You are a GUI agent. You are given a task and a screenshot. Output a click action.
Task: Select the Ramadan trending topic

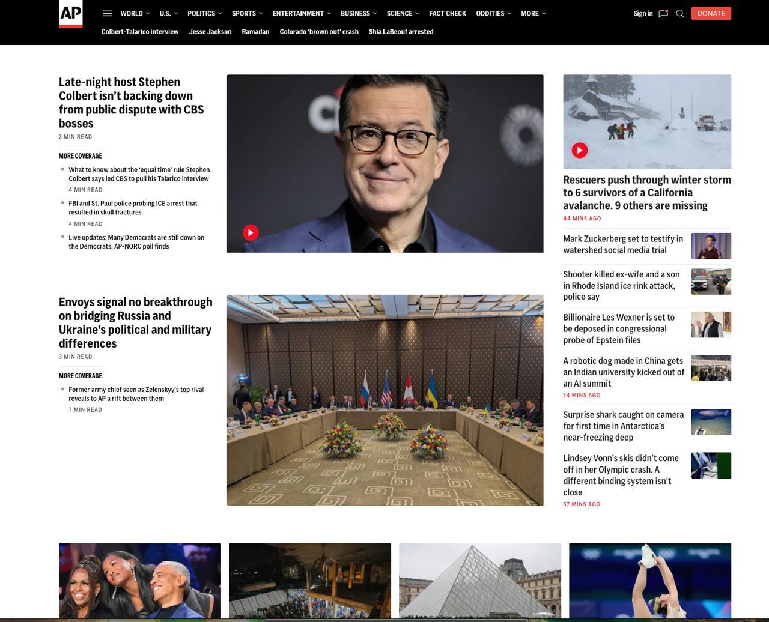[255, 32]
